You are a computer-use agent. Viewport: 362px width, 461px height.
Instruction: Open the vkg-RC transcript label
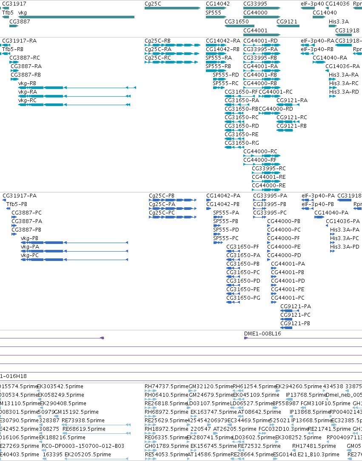click(27, 100)
